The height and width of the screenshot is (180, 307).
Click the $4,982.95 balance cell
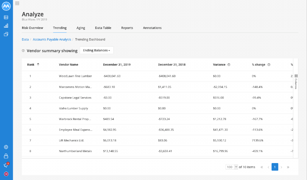click(x=110, y=130)
